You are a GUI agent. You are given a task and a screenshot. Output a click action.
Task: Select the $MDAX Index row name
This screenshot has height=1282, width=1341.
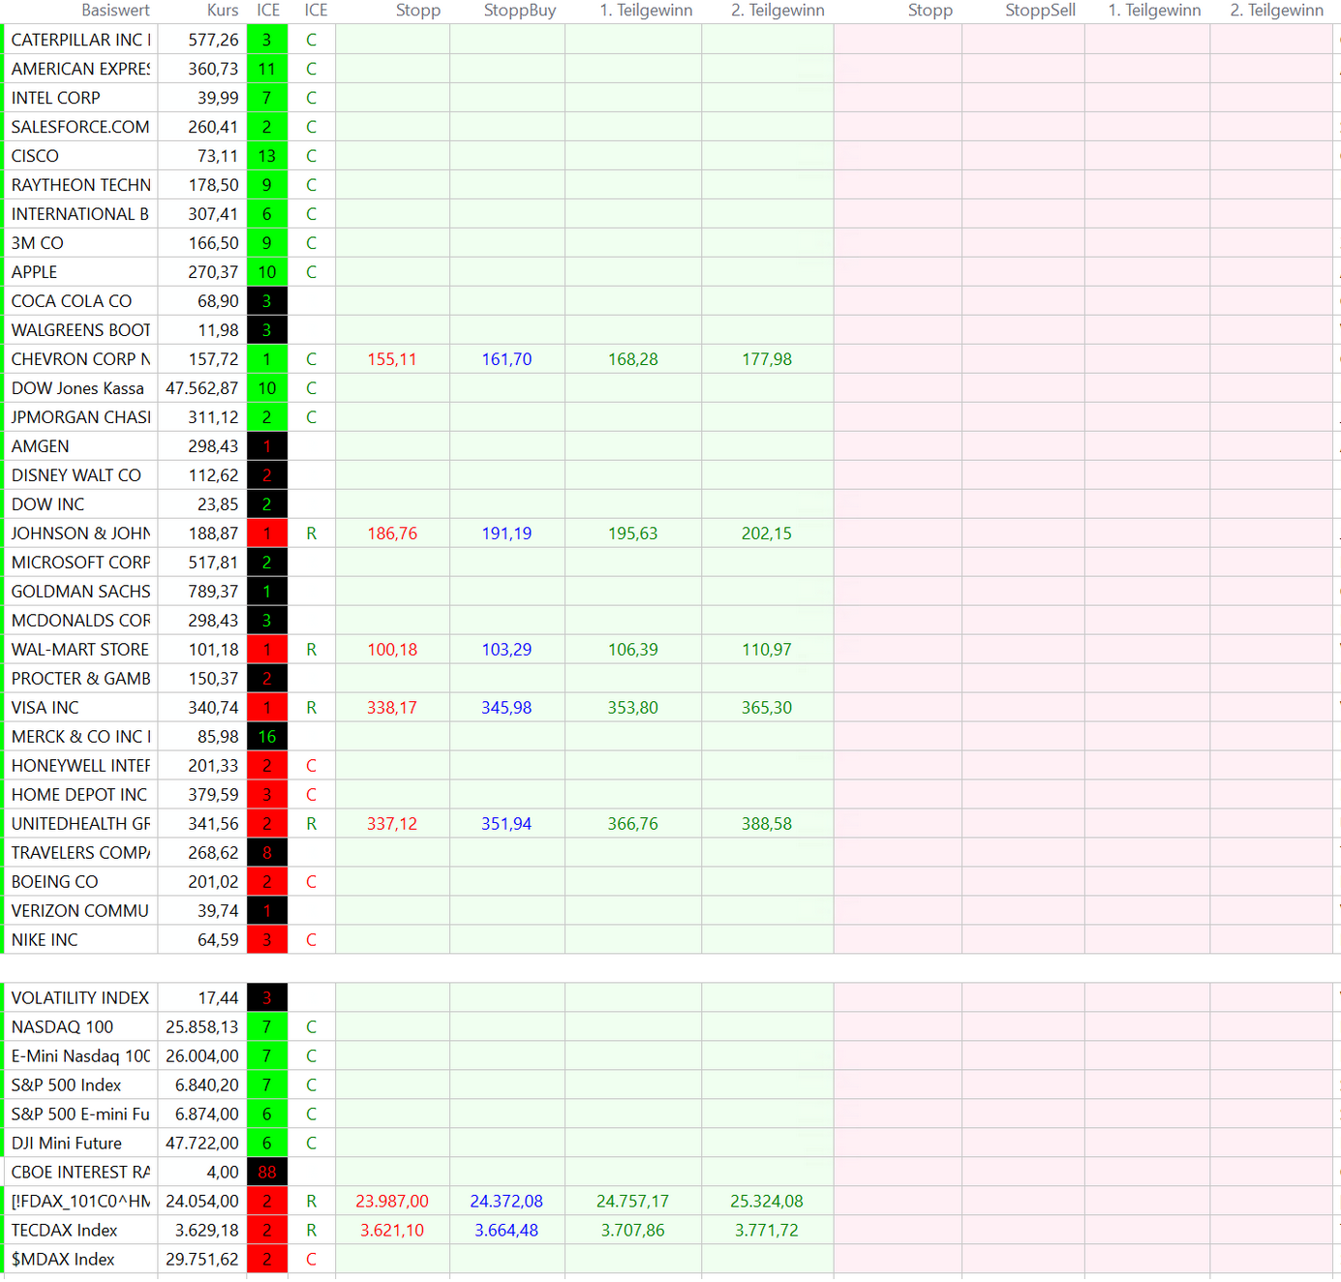[63, 1260]
